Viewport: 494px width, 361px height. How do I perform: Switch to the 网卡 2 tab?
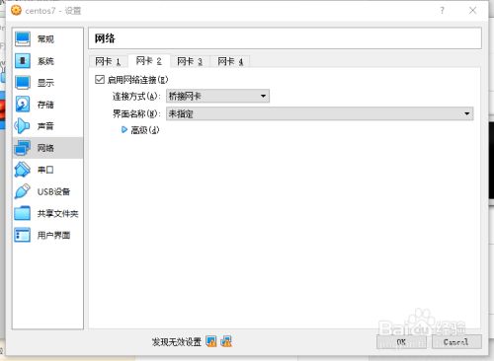click(149, 61)
